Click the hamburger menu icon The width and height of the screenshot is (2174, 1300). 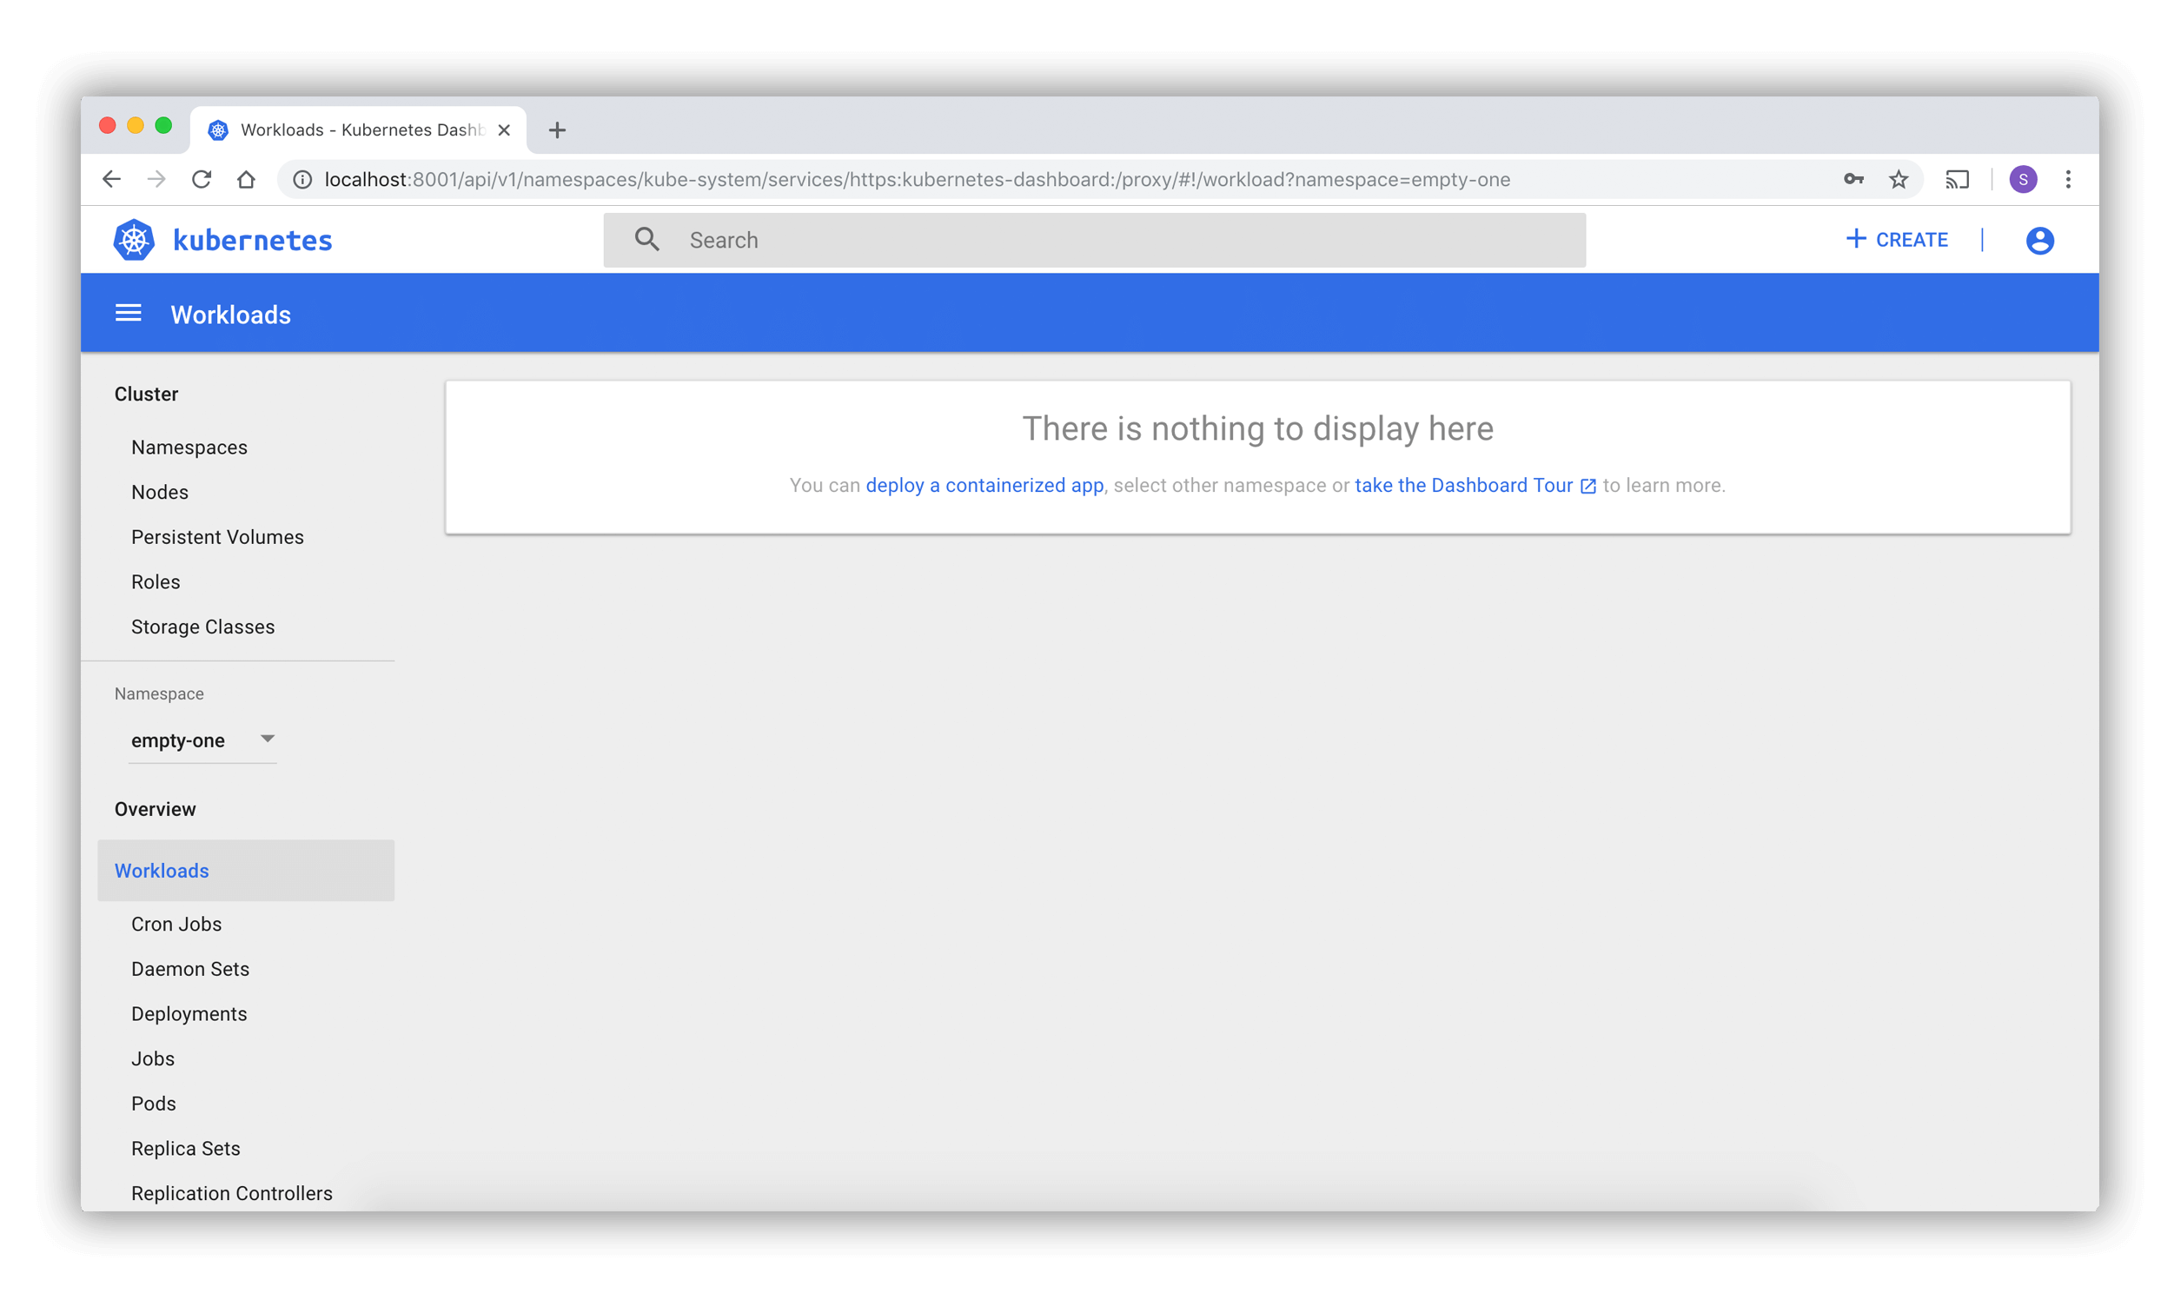[129, 315]
